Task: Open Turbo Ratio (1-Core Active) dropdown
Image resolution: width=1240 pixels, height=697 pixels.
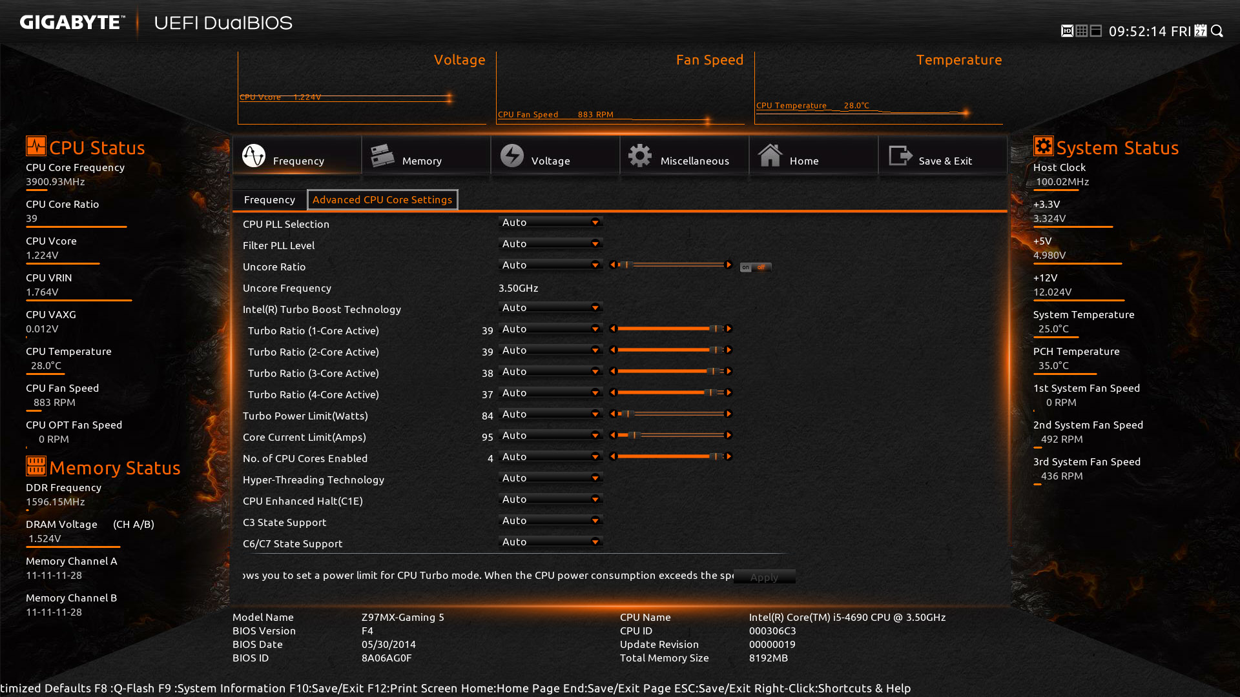Action: coord(550,329)
